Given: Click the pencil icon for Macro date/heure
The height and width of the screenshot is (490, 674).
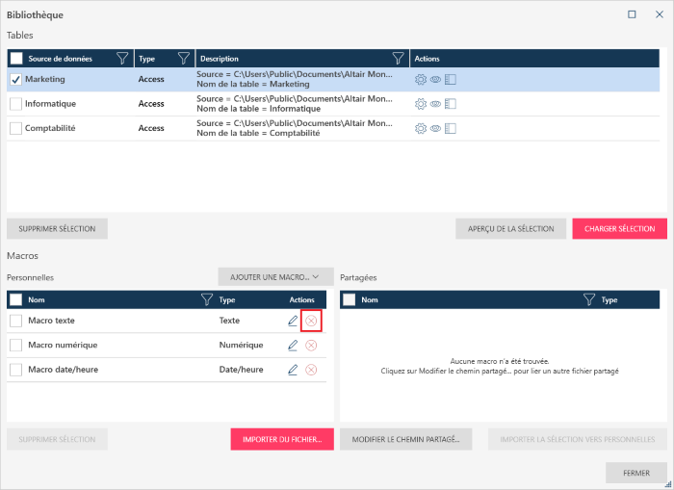Looking at the screenshot, I should tap(293, 370).
